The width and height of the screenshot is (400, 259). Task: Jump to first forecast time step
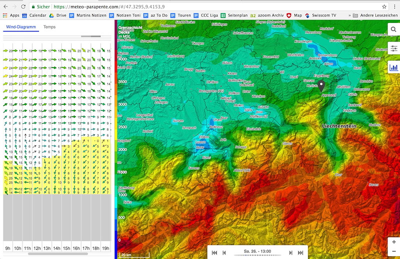point(214,252)
